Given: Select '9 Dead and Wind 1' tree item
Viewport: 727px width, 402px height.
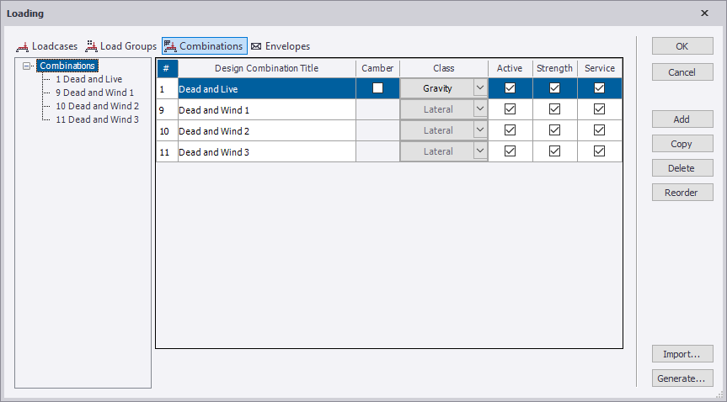Looking at the screenshot, I should coord(94,93).
